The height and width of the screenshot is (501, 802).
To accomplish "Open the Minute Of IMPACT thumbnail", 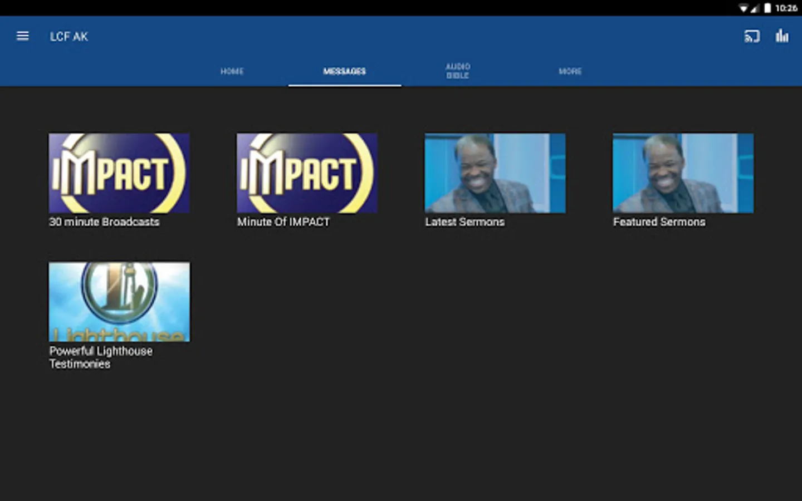I will [x=307, y=173].
